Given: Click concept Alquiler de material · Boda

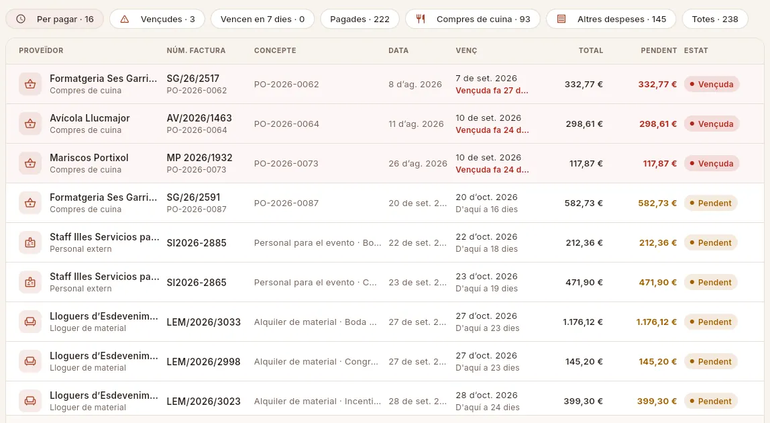Looking at the screenshot, I should tap(315, 322).
